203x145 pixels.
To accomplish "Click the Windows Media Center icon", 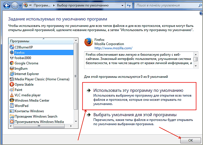I will pos(12,100).
